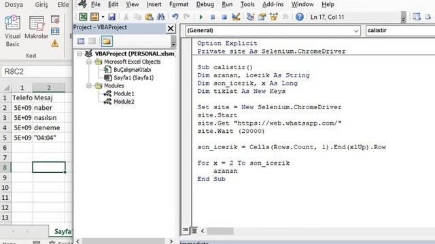The height and width of the screenshot is (244, 435).
Task: Select cell containing "naber"
Action: (x=49, y=108)
